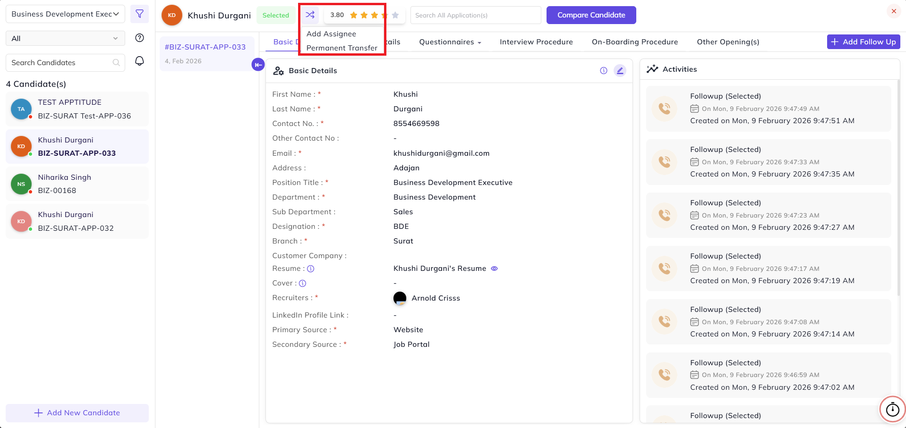Screen dimensions: 906x428
Task: Click Arnold Crisss recruiter avatar
Action: pyautogui.click(x=400, y=298)
